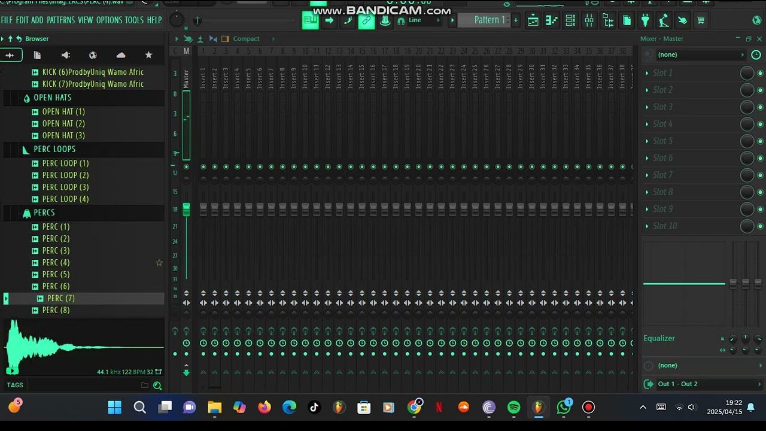Screen dimensions: 766x431
Task: Open the Mixer toolbar icon
Action: (x=589, y=21)
